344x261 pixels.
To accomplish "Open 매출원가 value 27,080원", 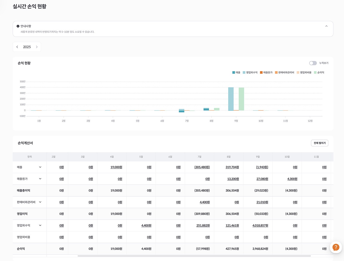I will (x=262, y=179).
